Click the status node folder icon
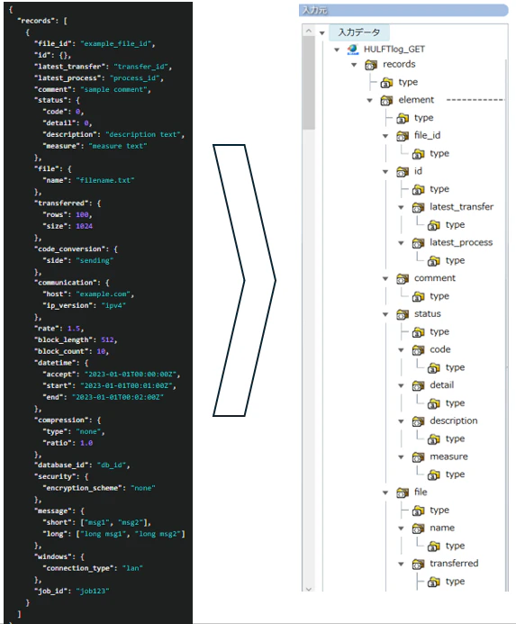 coord(403,314)
